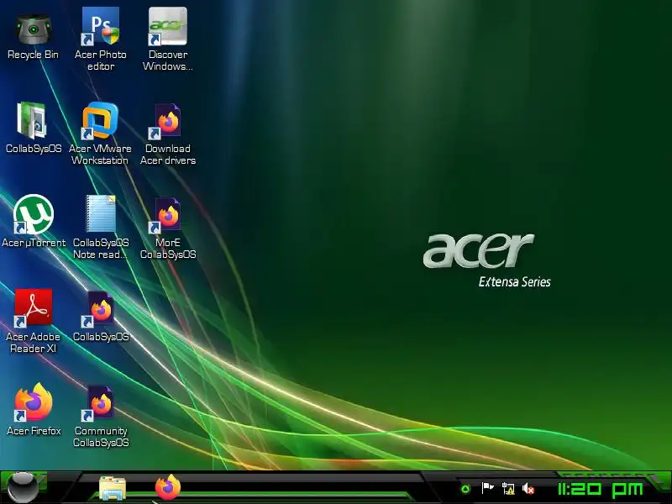Viewport: 672px width, 504px height.
Task: Open the 11:20 pm taskbar clock
Action: 601,489
